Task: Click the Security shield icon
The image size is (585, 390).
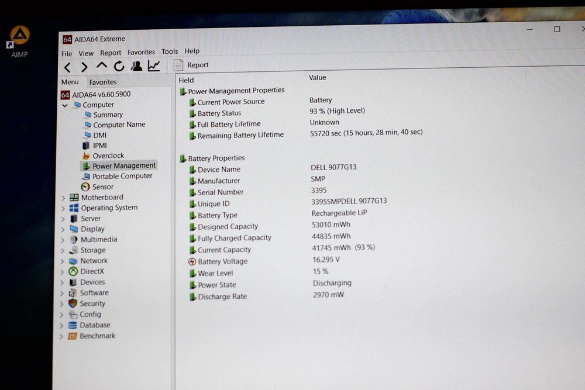Action: pyautogui.click(x=73, y=303)
